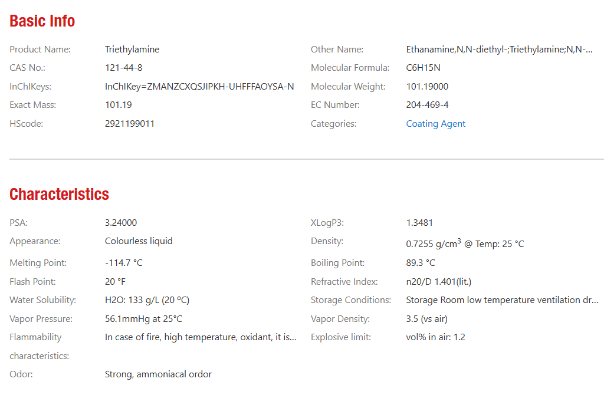604x395 pixels.
Task: Click the vapor pressure 56.1mmHg value
Action: [143, 319]
